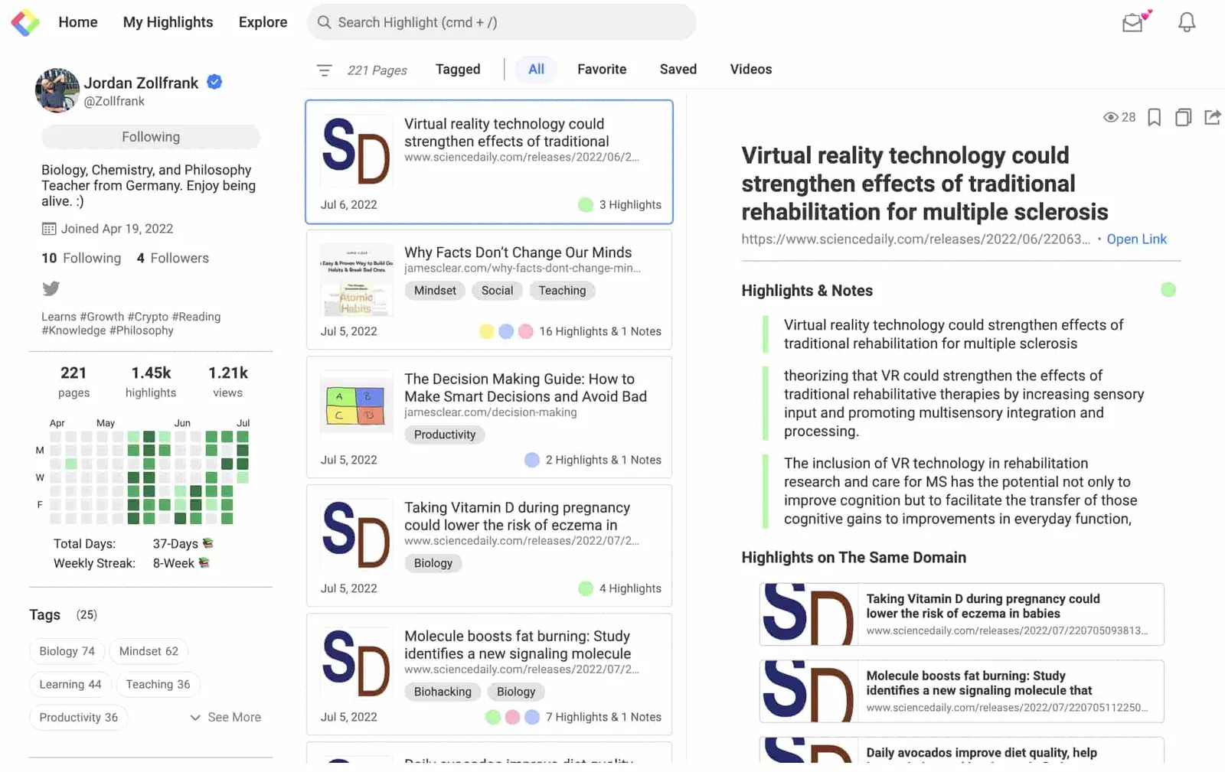This screenshot has width=1225, height=772.
Task: Filter by the Learning 44 tag
Action: coord(70,684)
